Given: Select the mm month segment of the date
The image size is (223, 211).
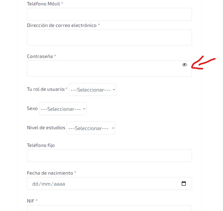Looking at the screenshot, I should point(46,184).
